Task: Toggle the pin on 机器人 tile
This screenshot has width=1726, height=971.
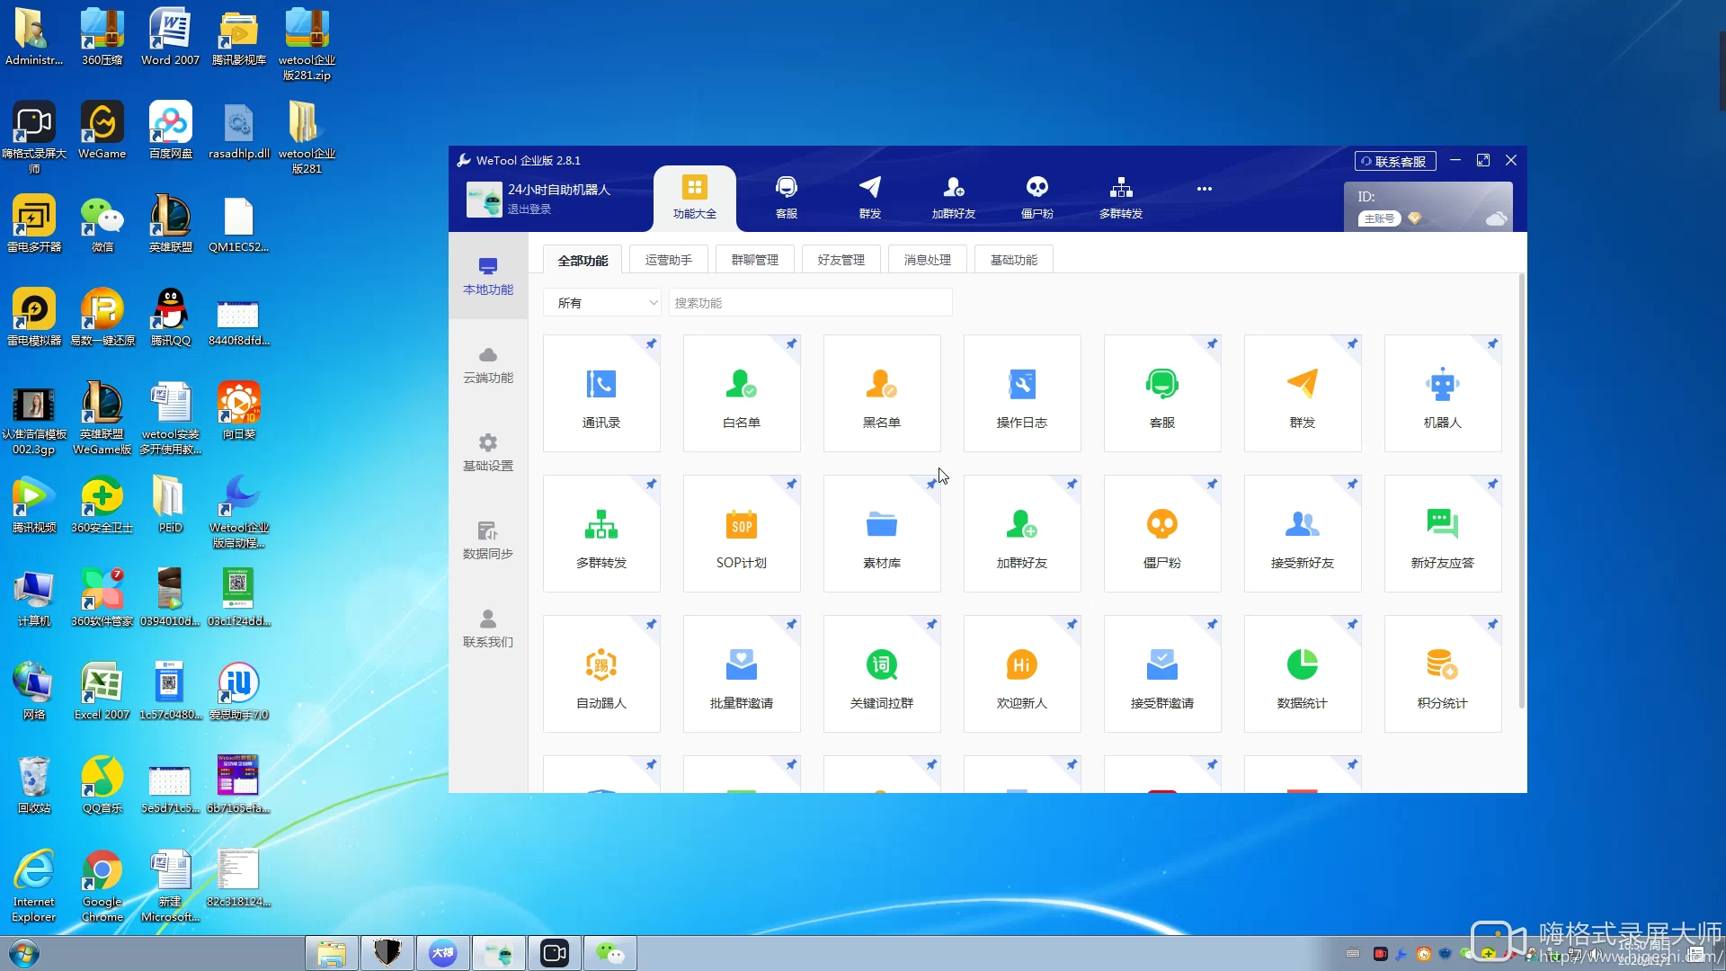Action: tap(1492, 343)
